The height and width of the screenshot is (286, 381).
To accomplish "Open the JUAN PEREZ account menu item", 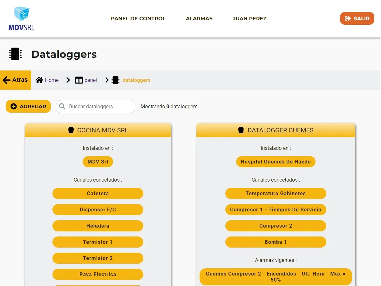I will click(x=249, y=18).
